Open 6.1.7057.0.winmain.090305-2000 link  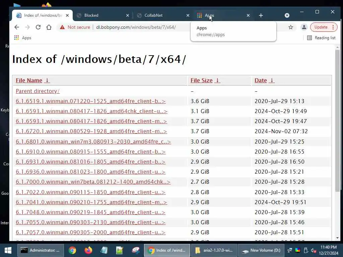tap(90, 232)
